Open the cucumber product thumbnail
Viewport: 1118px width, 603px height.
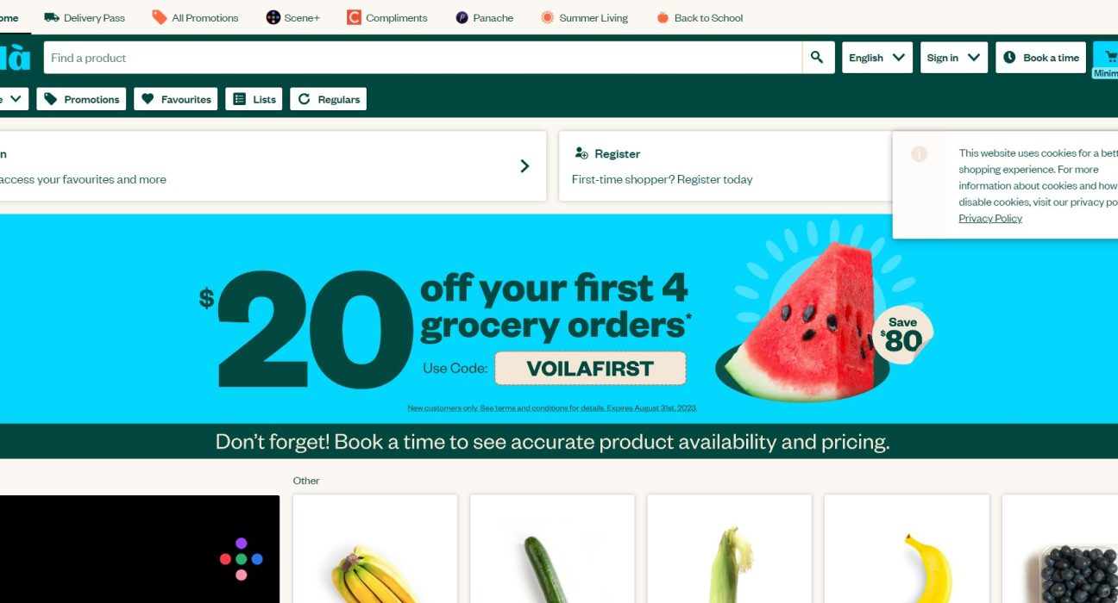point(552,549)
